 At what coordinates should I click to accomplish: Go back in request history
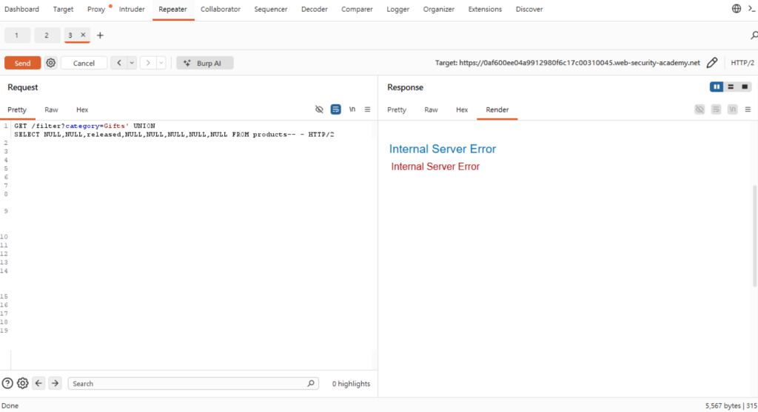coord(119,63)
